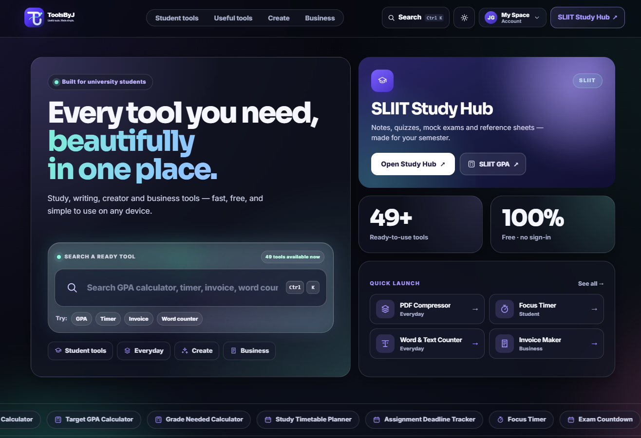Click the SLIIT Study Hub card heading

click(432, 109)
